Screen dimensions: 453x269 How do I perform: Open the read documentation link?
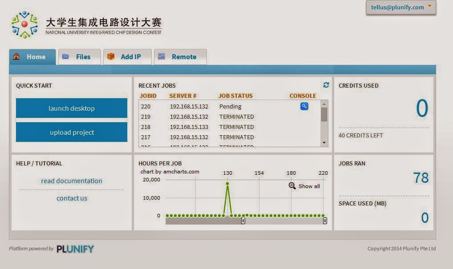tap(72, 181)
